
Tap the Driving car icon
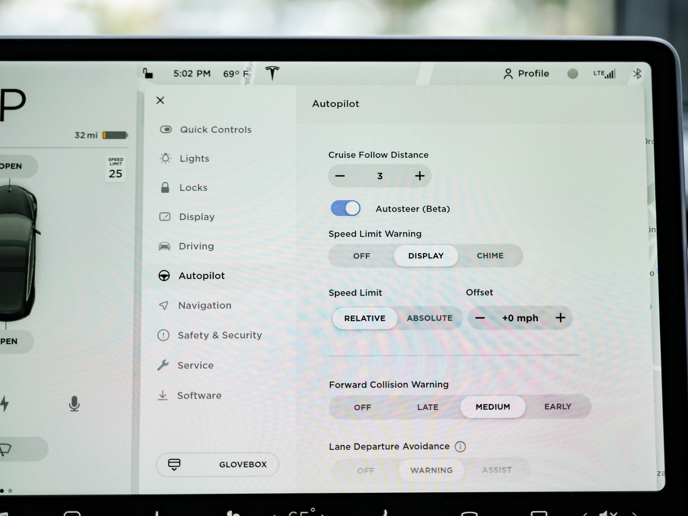164,246
